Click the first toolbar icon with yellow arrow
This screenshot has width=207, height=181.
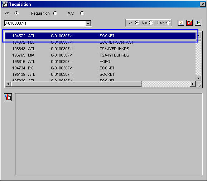181,23
